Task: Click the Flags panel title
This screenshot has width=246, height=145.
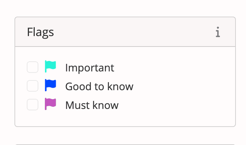Action: [x=41, y=32]
